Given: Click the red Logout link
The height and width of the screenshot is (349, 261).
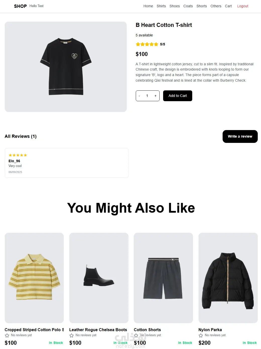Looking at the screenshot, I should point(242,6).
